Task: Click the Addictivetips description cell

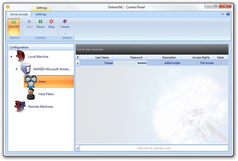Action: click(164, 63)
